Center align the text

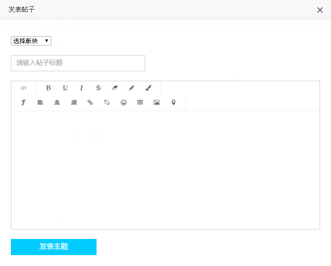[x=57, y=103]
